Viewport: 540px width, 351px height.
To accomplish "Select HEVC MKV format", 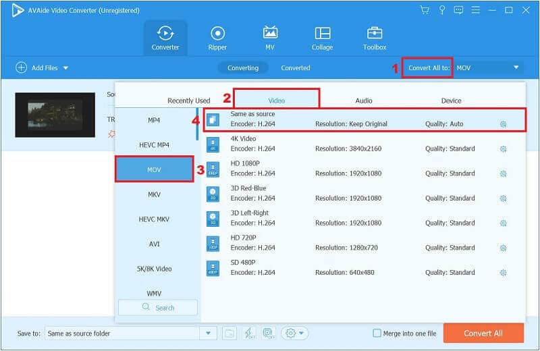I will click(x=155, y=219).
